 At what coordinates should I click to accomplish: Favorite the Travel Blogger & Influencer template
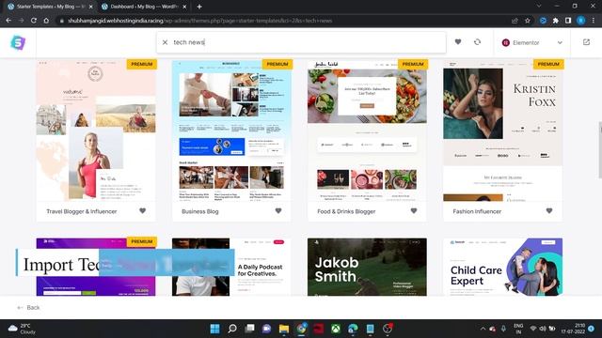pos(142,210)
